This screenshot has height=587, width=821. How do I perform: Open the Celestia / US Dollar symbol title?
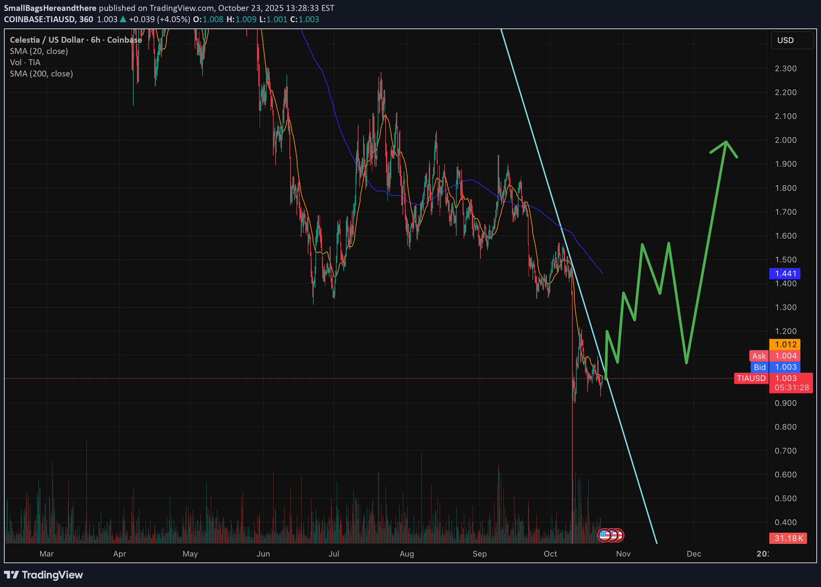tap(47, 40)
